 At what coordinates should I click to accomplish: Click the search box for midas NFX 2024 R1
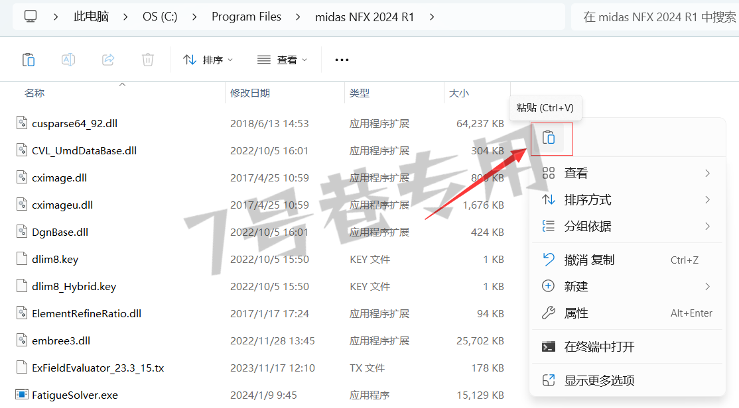point(655,17)
